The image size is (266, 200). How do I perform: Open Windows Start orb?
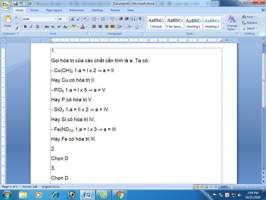(x=6, y=195)
